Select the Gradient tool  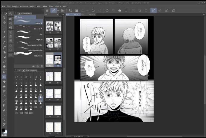[4, 72]
